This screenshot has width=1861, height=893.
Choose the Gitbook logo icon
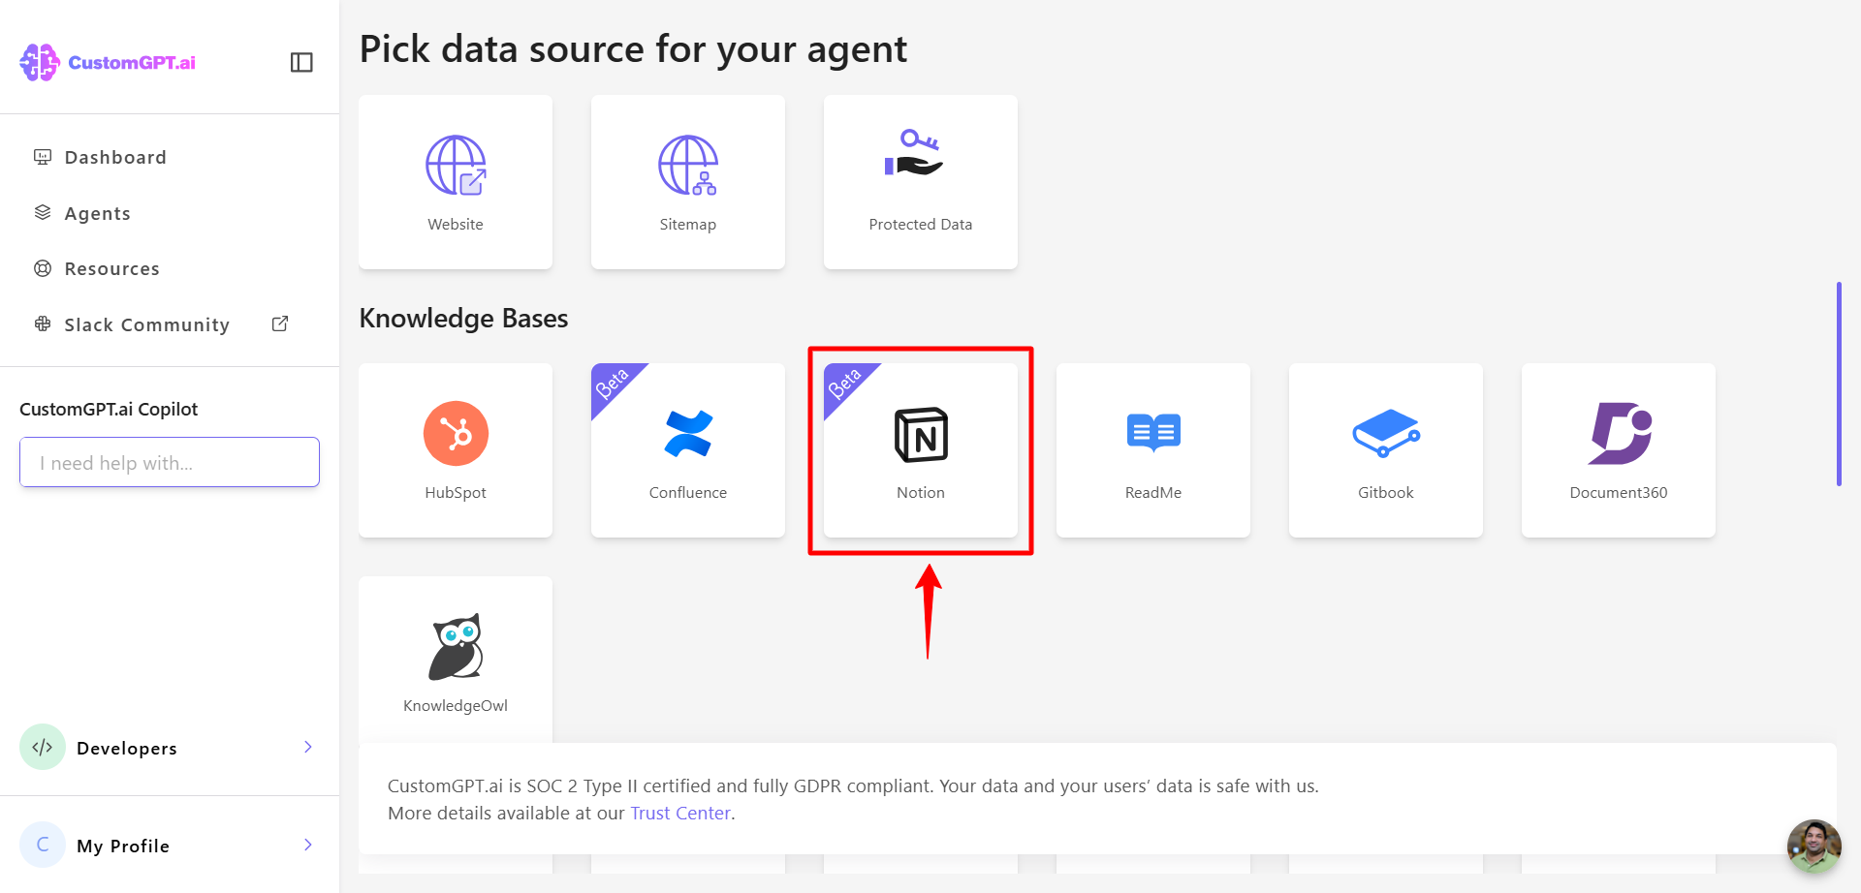pyautogui.click(x=1386, y=433)
